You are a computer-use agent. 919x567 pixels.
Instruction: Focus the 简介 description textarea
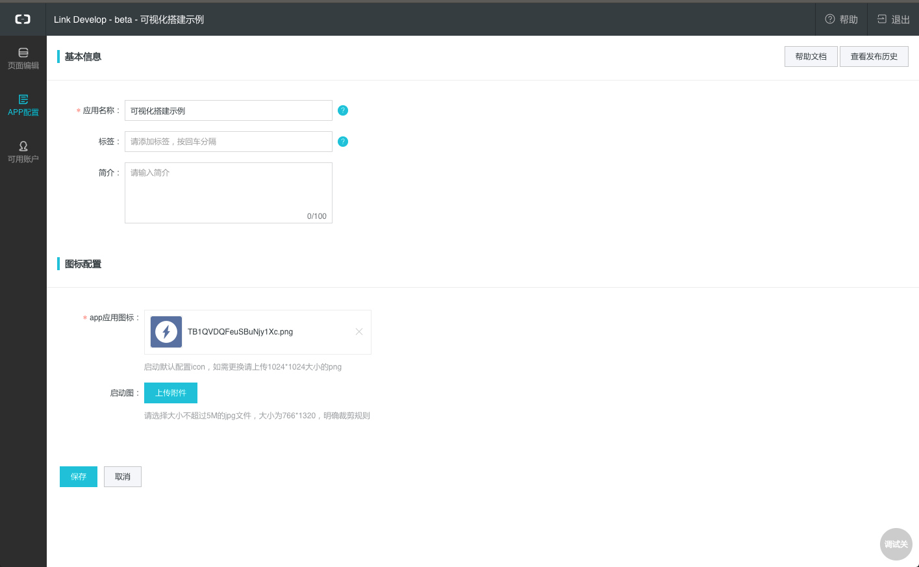pyautogui.click(x=229, y=193)
